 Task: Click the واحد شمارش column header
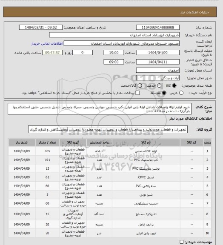coord(99,142)
